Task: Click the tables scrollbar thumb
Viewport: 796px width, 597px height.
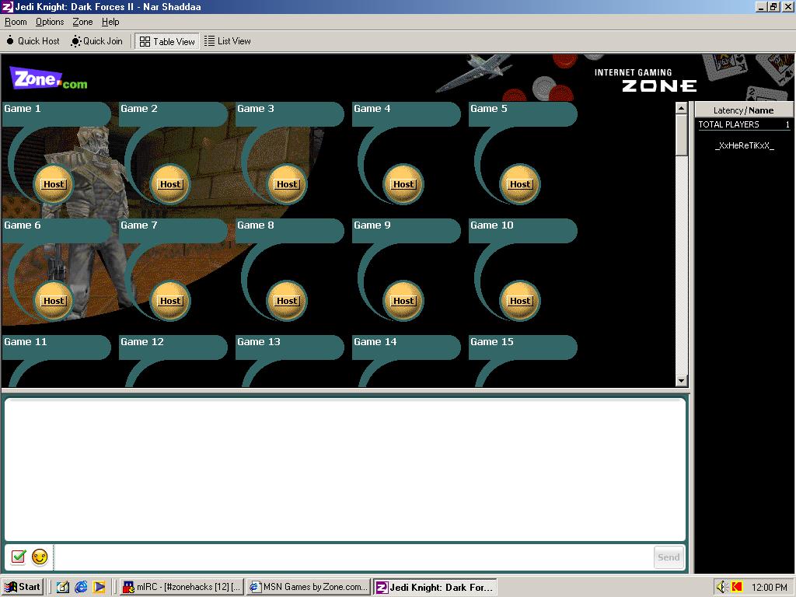Action: tap(681, 134)
